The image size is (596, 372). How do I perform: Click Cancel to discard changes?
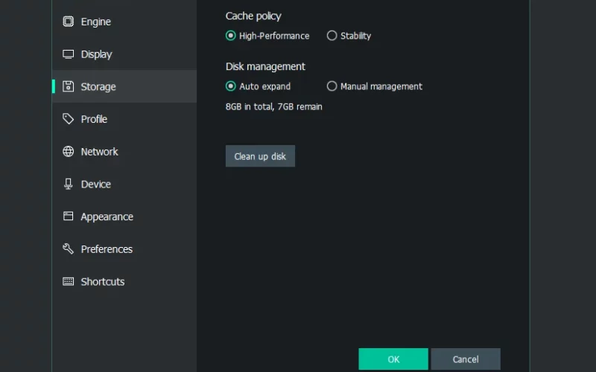point(465,359)
